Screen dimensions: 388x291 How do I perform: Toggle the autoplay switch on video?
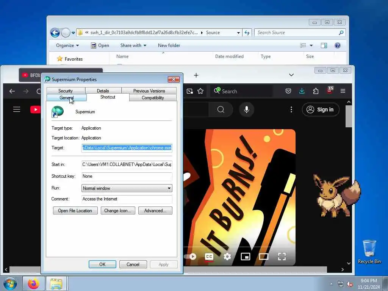(x=190, y=257)
